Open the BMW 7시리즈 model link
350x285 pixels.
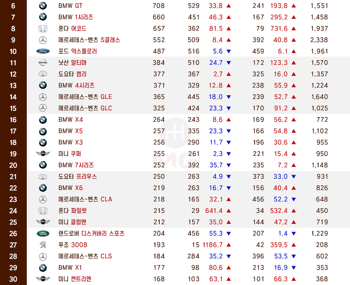tap(76, 165)
